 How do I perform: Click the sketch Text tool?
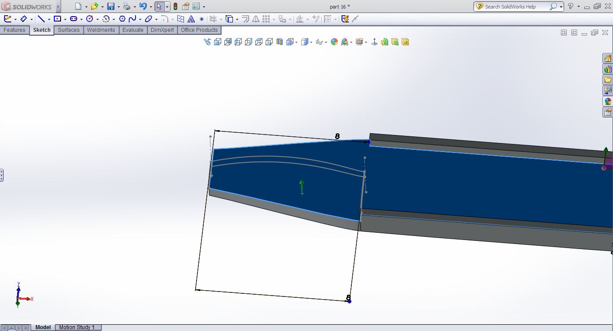(x=191, y=19)
